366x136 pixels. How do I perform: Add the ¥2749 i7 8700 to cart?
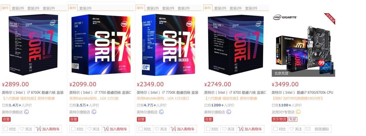pyautogui.click(x=250, y=129)
